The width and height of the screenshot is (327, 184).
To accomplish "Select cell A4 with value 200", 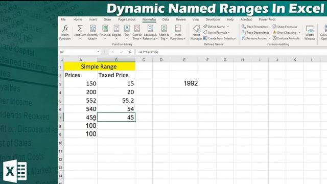I will pos(81,92).
